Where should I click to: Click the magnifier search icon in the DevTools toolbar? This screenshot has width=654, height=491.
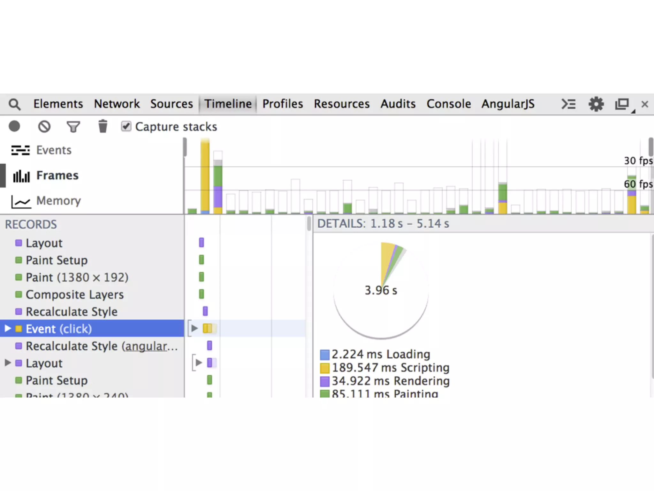pyautogui.click(x=14, y=104)
